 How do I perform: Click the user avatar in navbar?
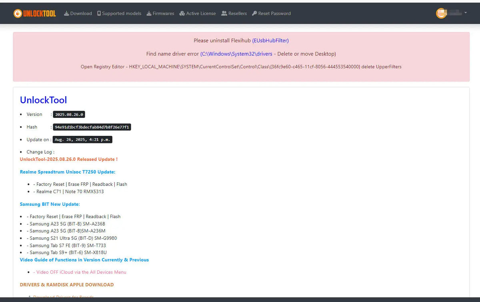pos(441,13)
